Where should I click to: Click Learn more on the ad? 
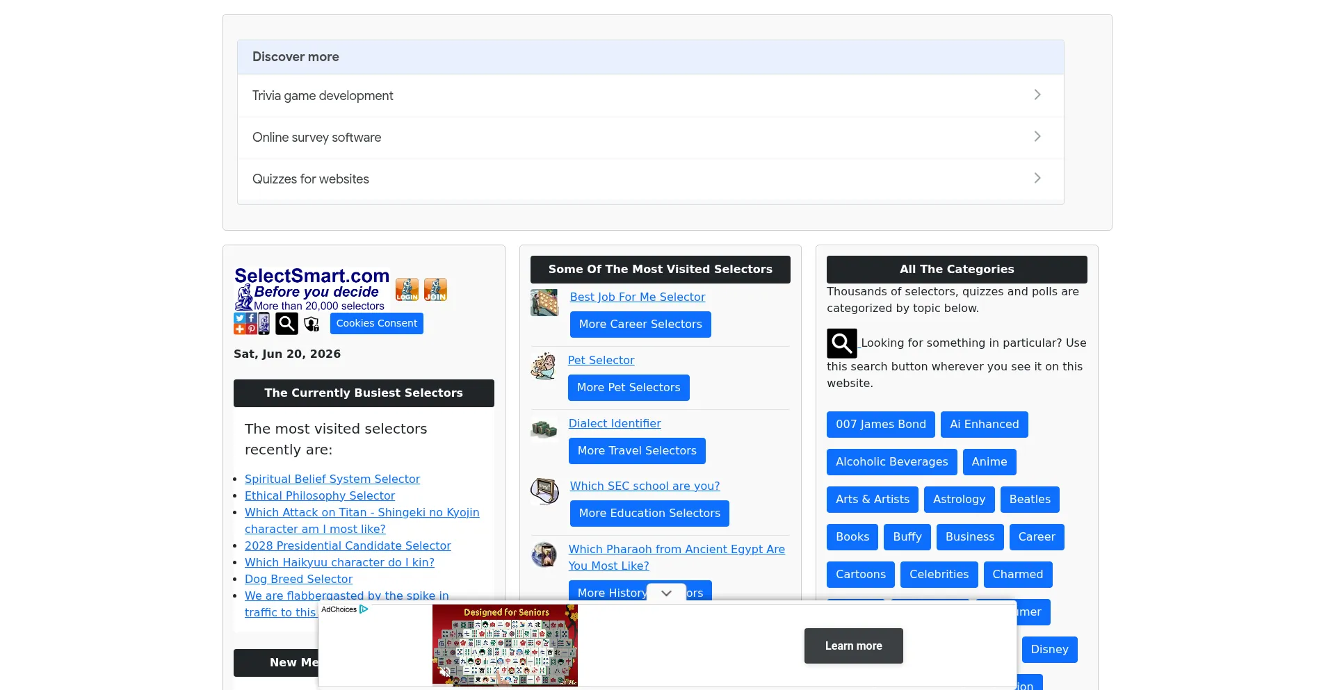tap(854, 646)
